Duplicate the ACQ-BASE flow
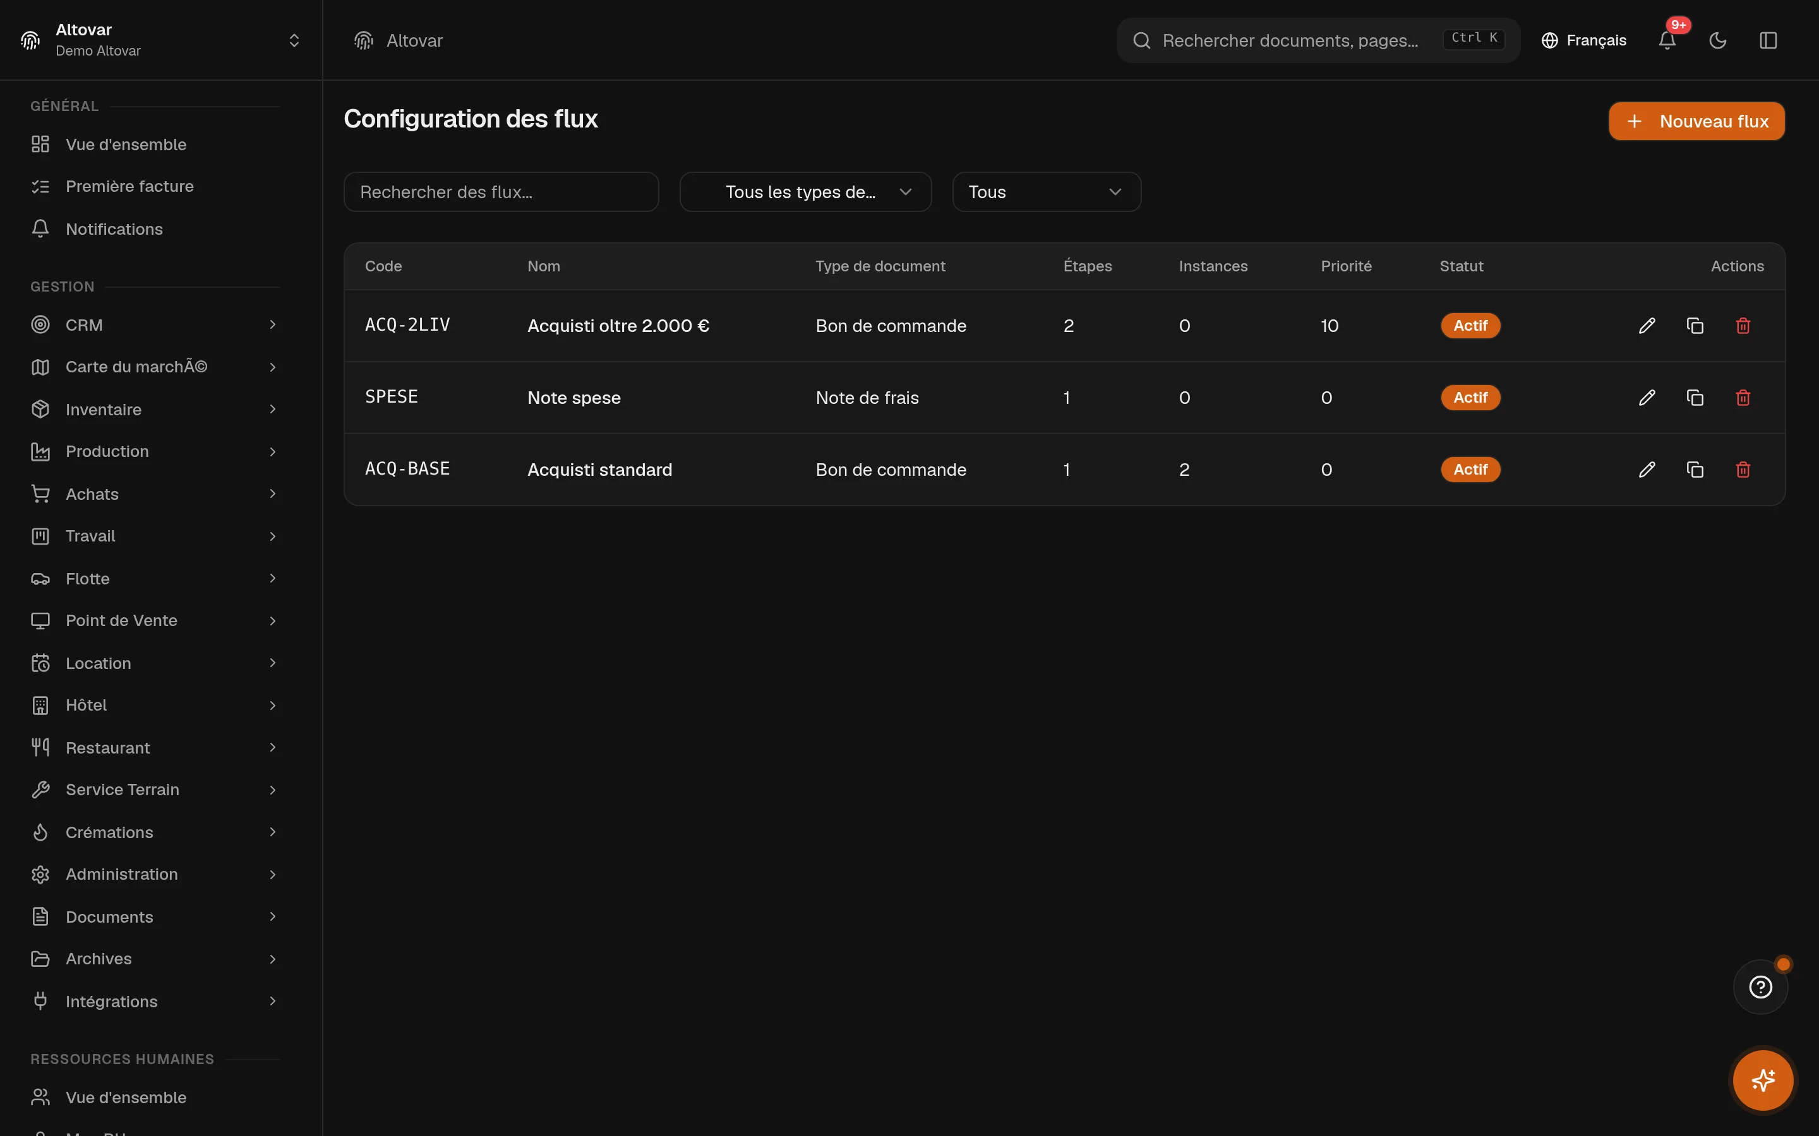Viewport: 1819px width, 1136px height. click(x=1695, y=470)
